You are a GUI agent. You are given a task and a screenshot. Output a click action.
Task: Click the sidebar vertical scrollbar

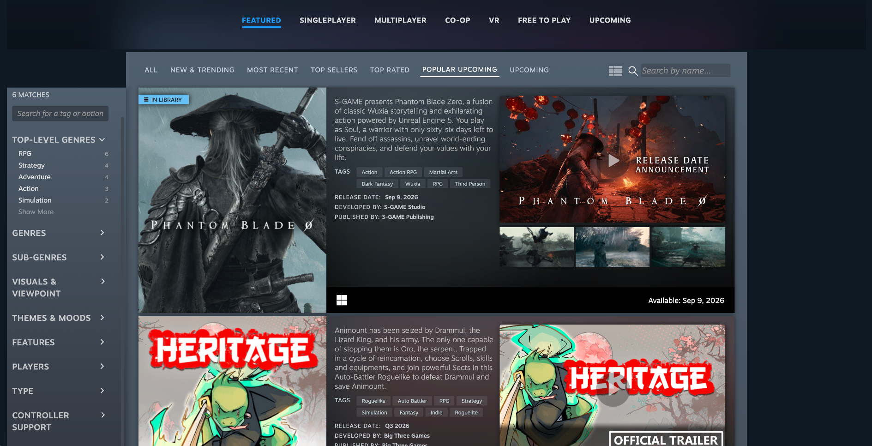click(122, 282)
